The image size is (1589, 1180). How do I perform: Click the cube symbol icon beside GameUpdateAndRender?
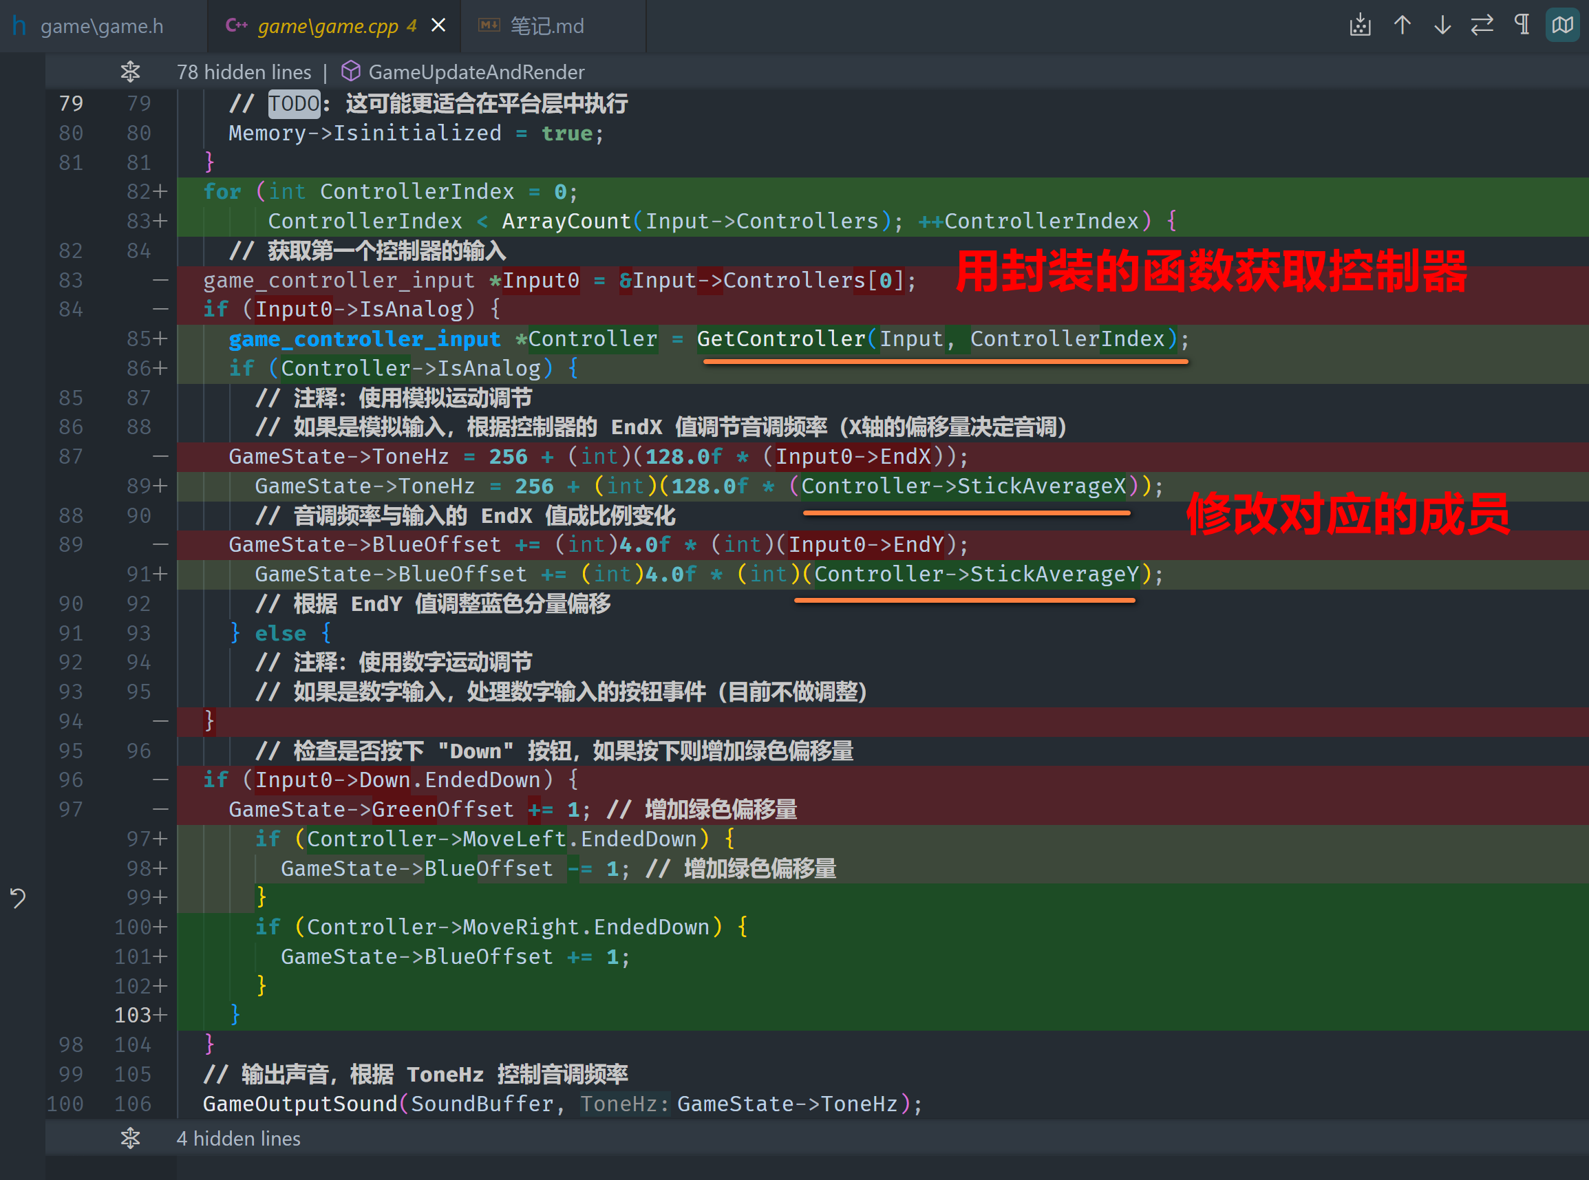click(350, 72)
